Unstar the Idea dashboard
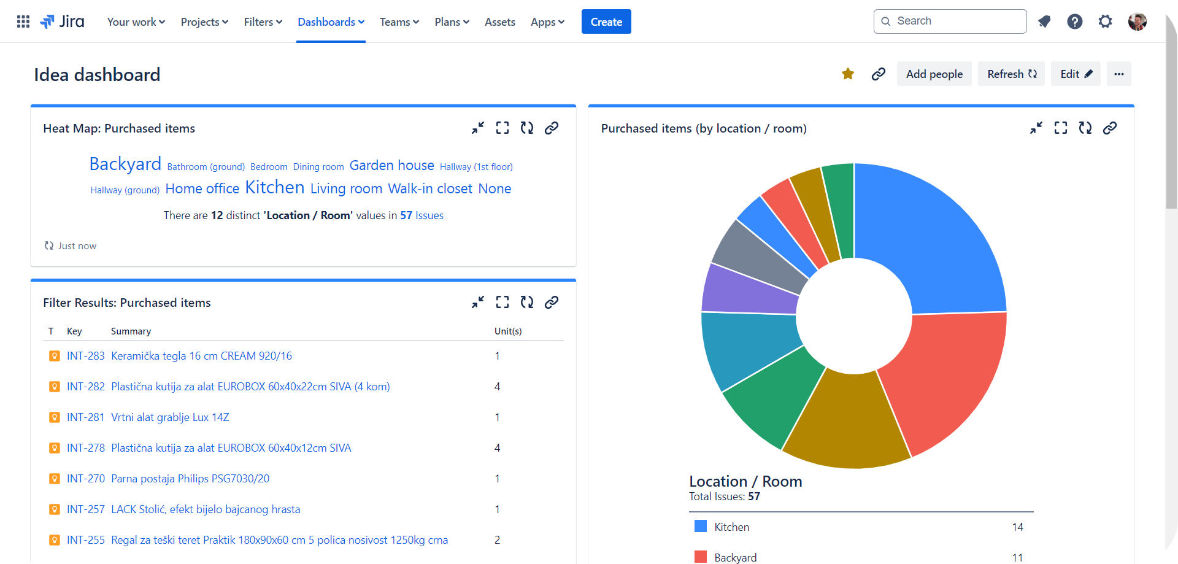The height and width of the screenshot is (564, 1178). tap(848, 74)
